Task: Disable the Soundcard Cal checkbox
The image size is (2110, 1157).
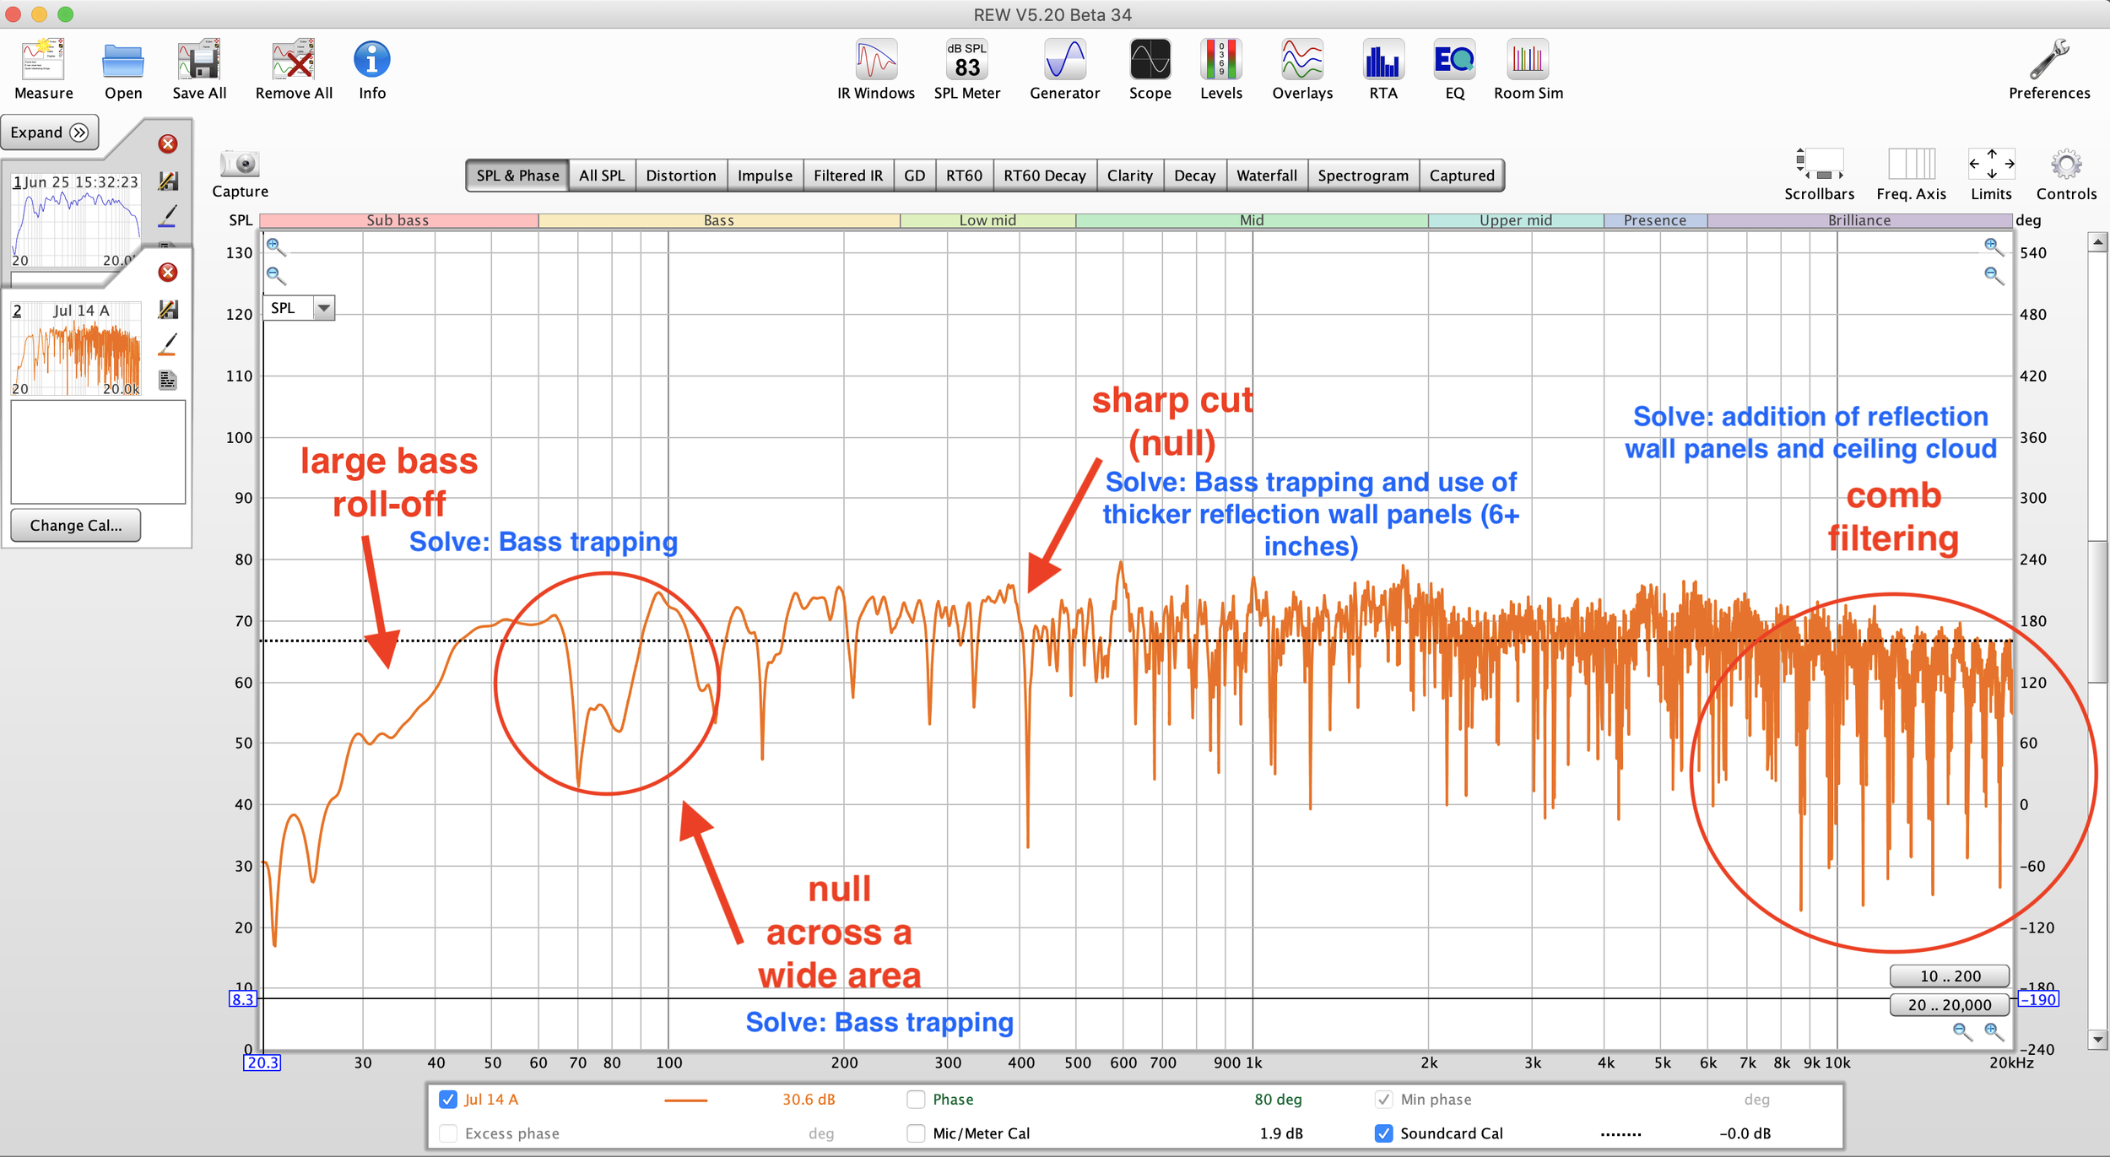Action: click(x=1383, y=1133)
